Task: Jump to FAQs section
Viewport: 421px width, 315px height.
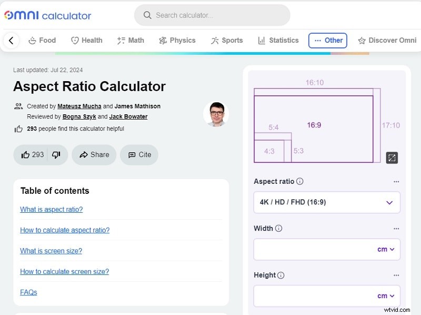Action: tap(28, 292)
